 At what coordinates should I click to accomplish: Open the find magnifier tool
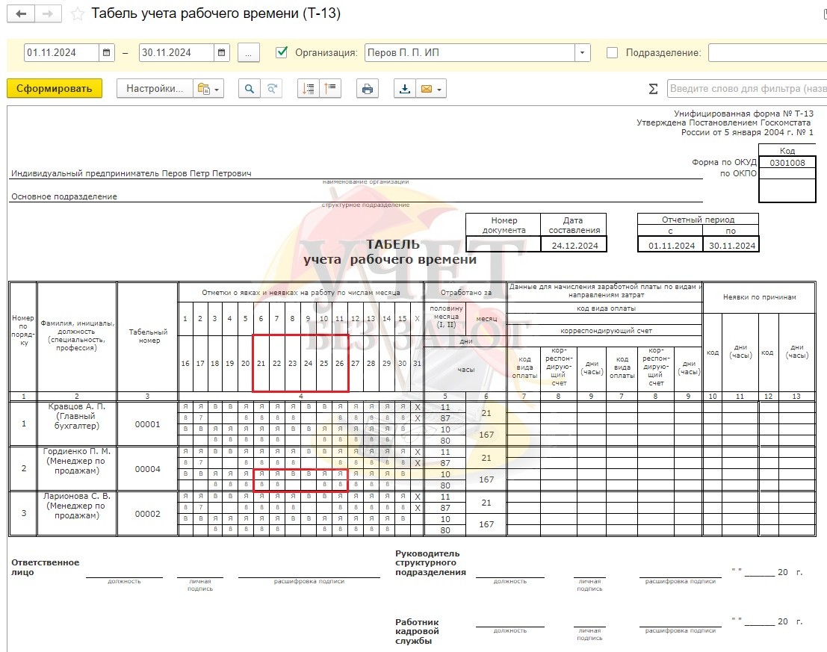pos(249,89)
